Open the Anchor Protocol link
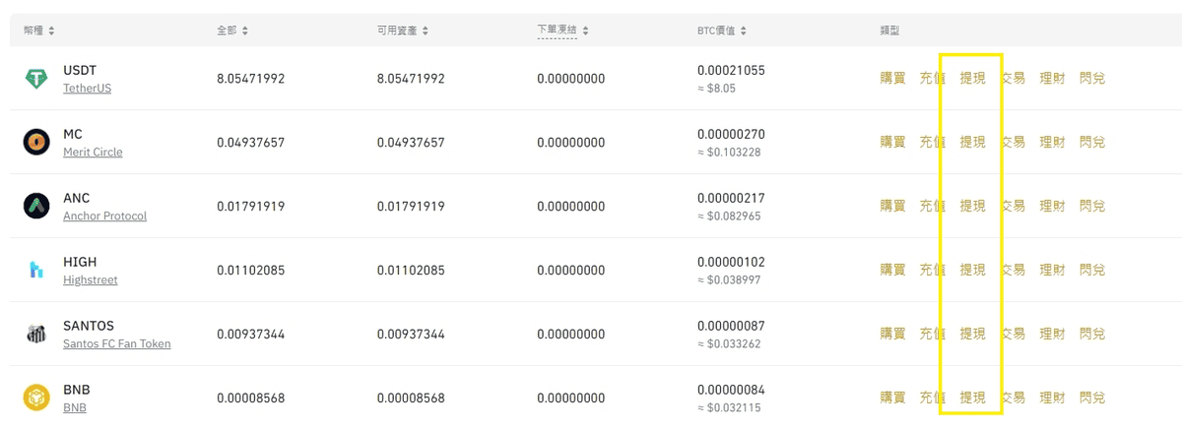 104,216
